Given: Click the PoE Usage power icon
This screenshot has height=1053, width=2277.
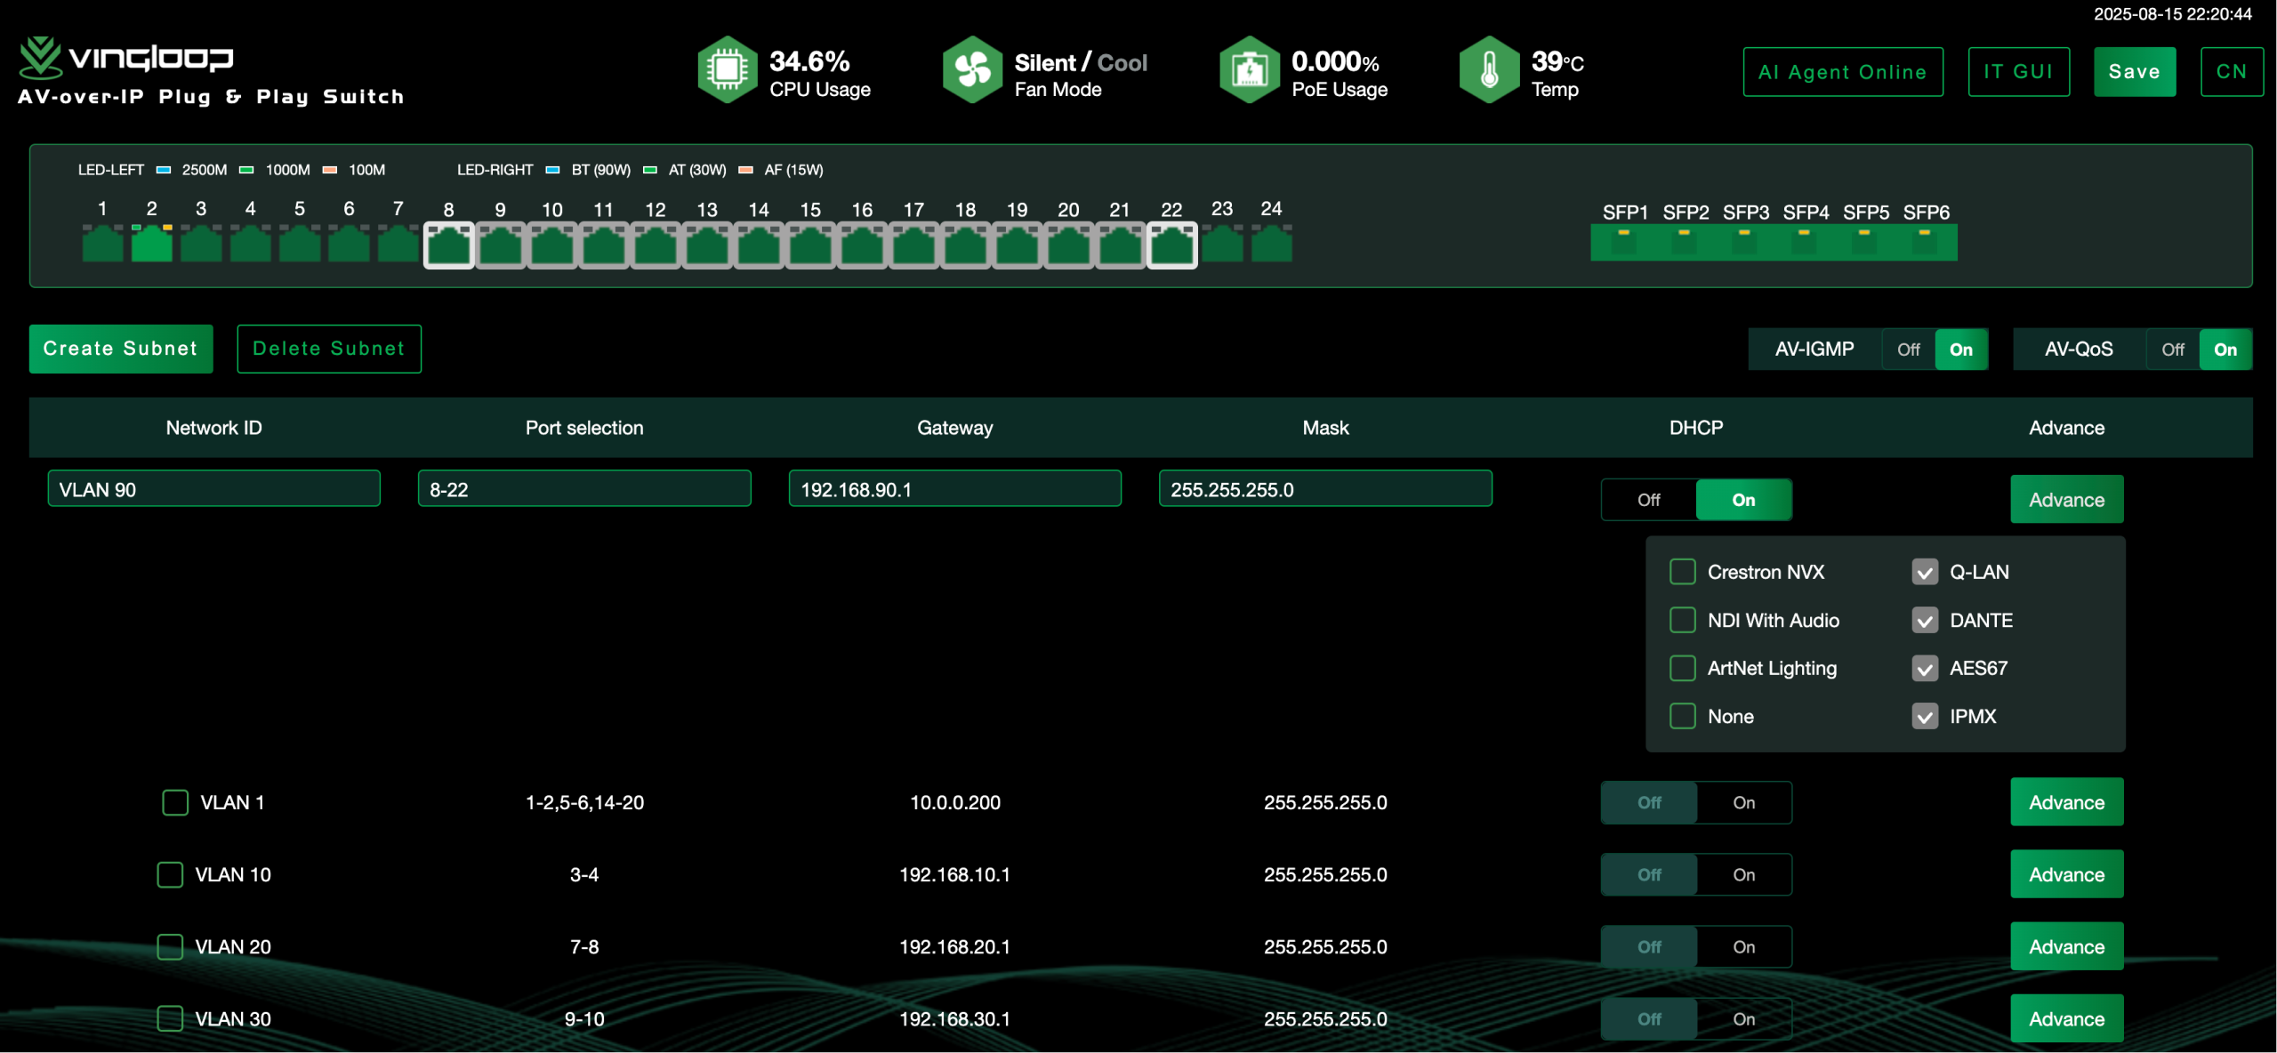Looking at the screenshot, I should click(1249, 69).
